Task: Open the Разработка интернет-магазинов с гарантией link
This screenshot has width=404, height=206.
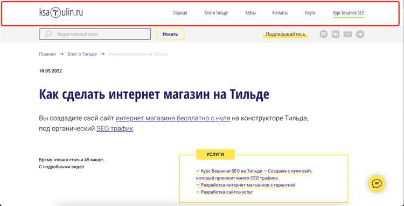Action: click(246, 185)
